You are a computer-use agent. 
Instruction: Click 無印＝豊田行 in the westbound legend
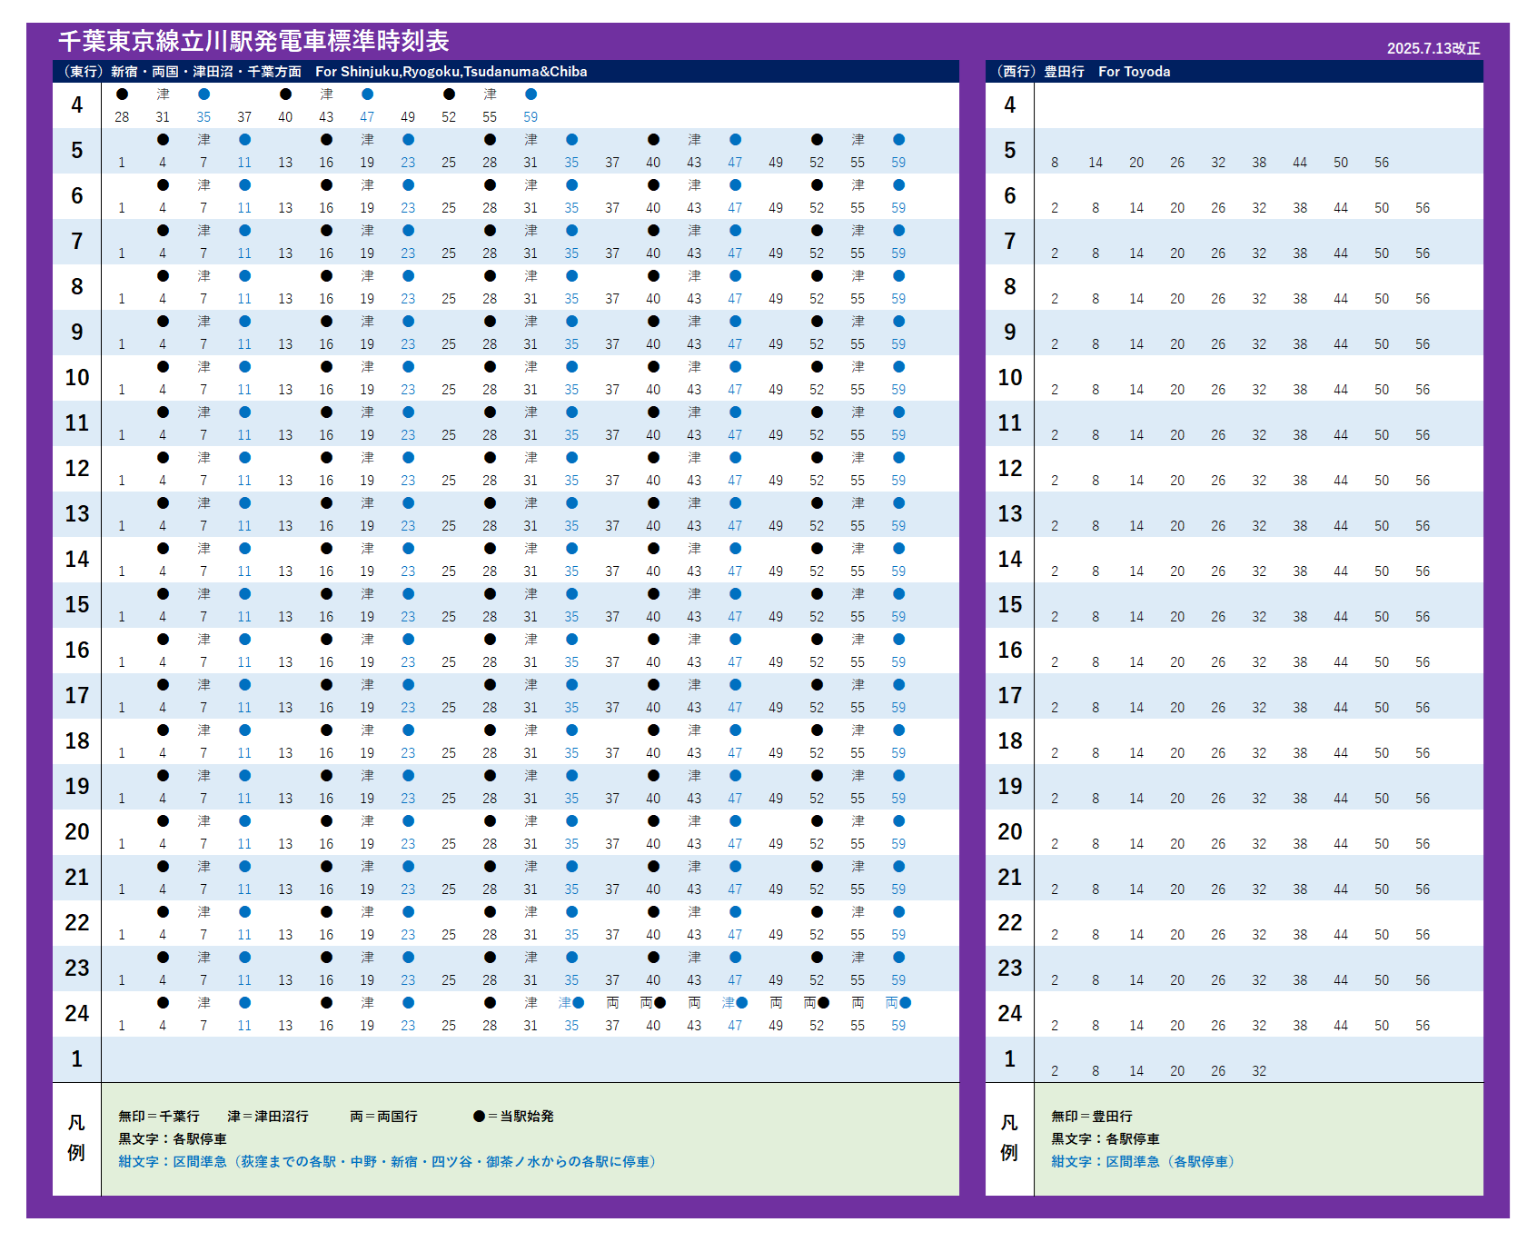[x=1091, y=1116]
